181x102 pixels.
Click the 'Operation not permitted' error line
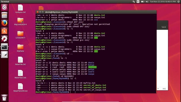73,24
